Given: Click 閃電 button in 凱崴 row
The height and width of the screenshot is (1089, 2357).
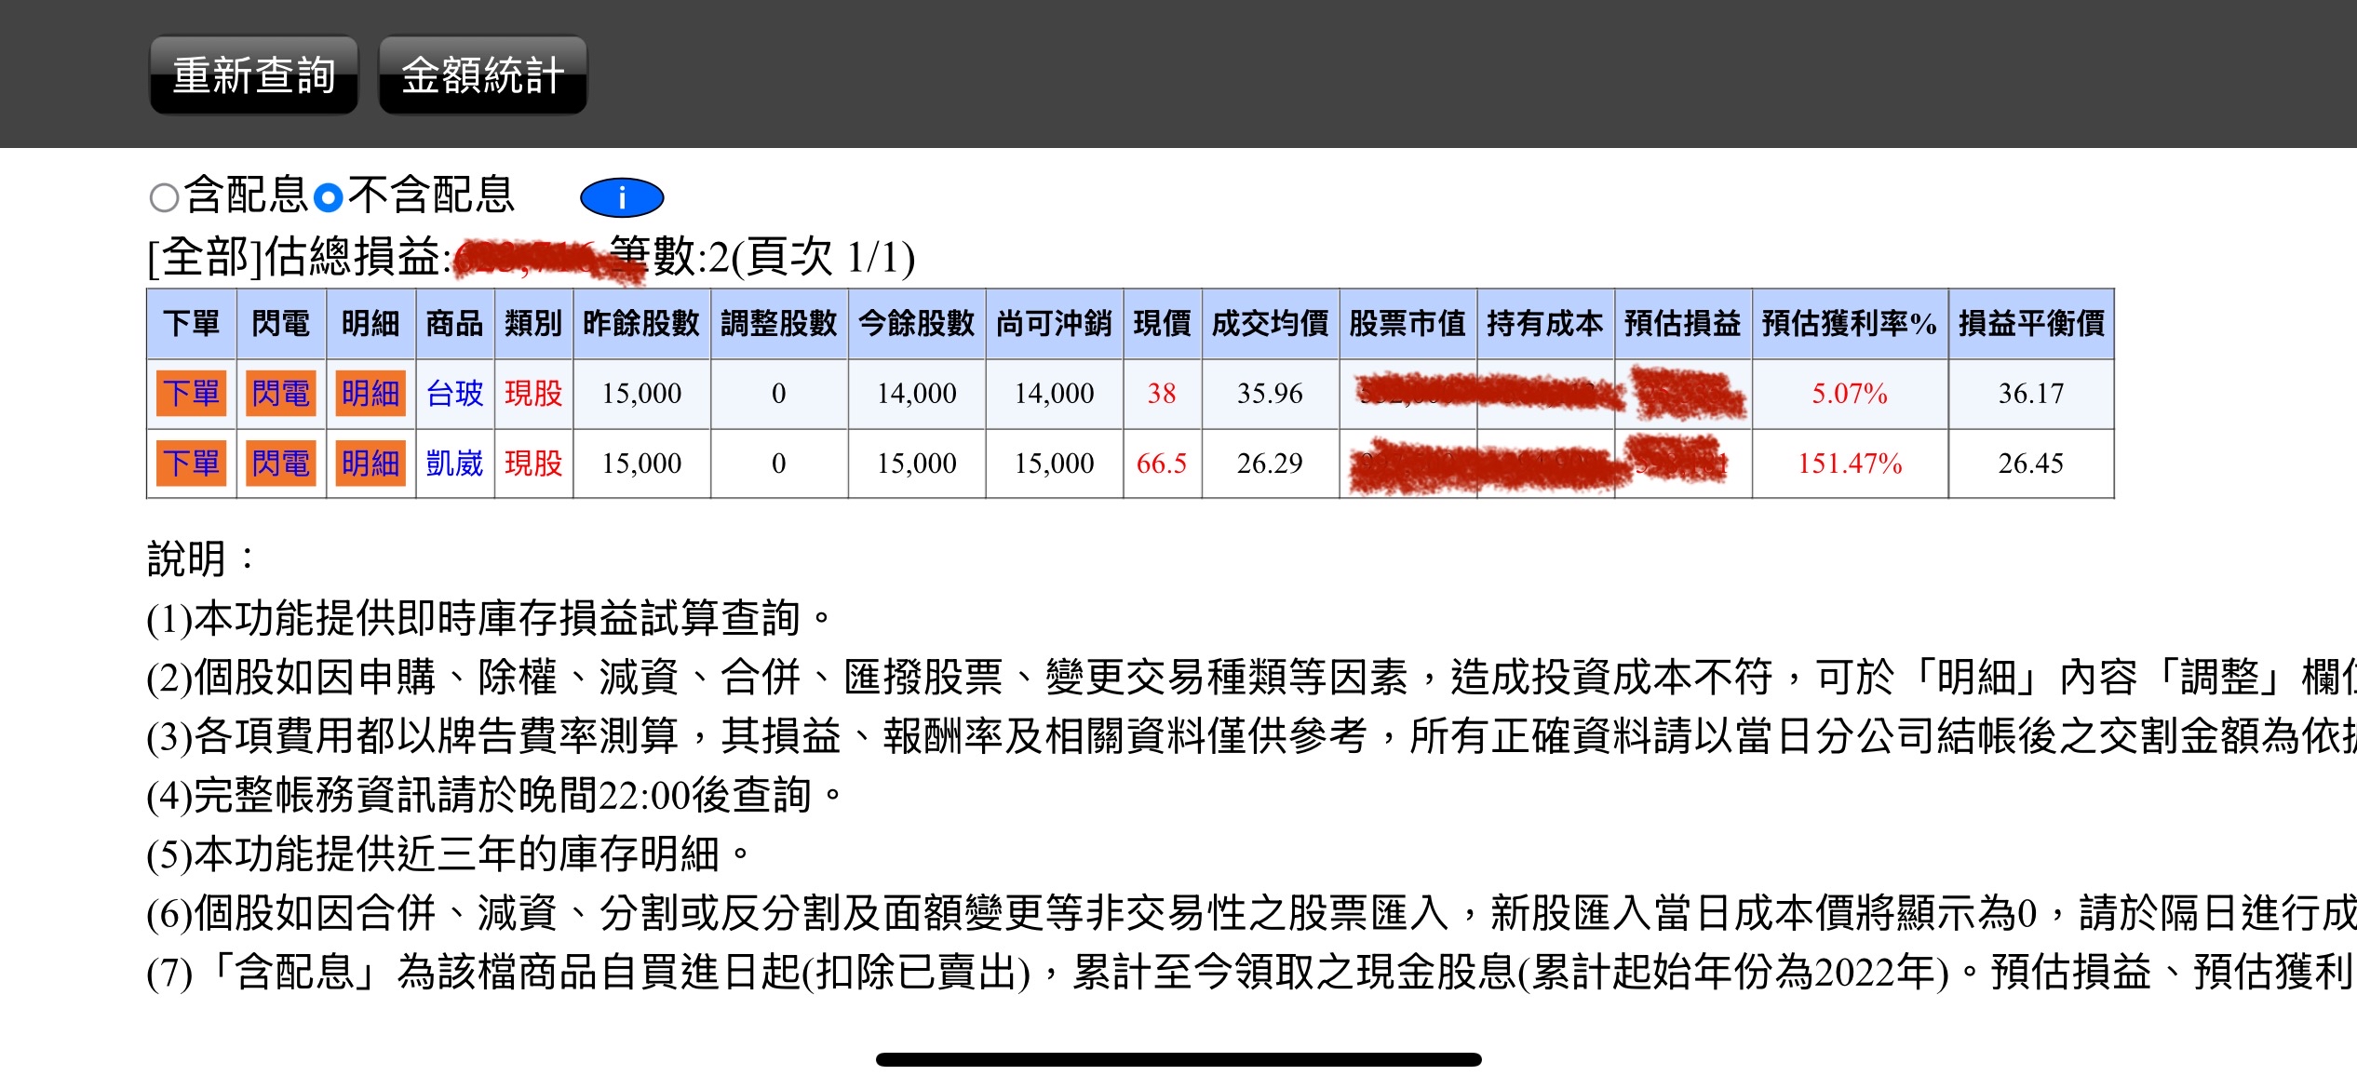Looking at the screenshot, I should point(280,464).
